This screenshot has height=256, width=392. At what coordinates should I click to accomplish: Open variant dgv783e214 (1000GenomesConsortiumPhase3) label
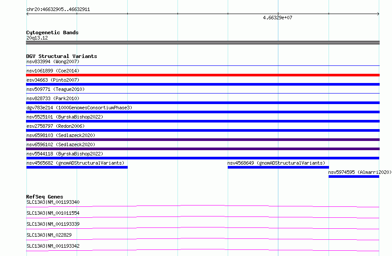pyautogui.click(x=79, y=108)
